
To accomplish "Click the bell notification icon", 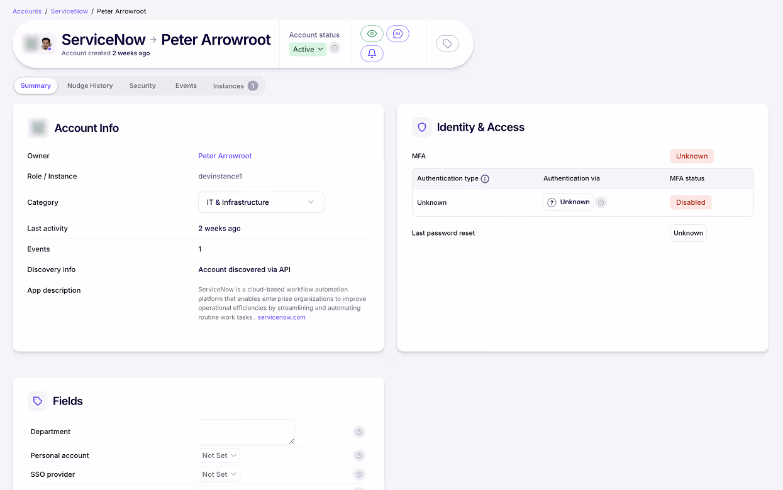I will coord(372,53).
